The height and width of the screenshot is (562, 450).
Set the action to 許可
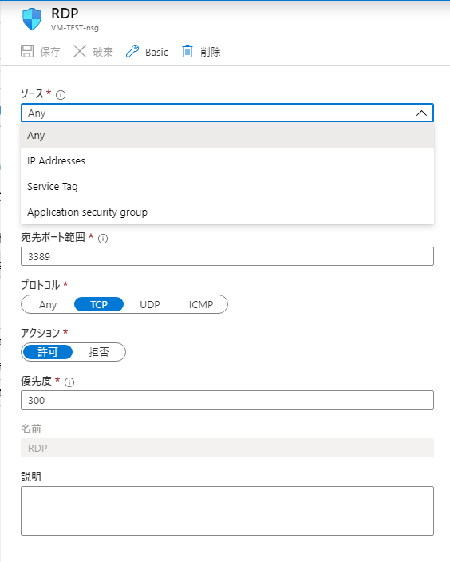48,352
